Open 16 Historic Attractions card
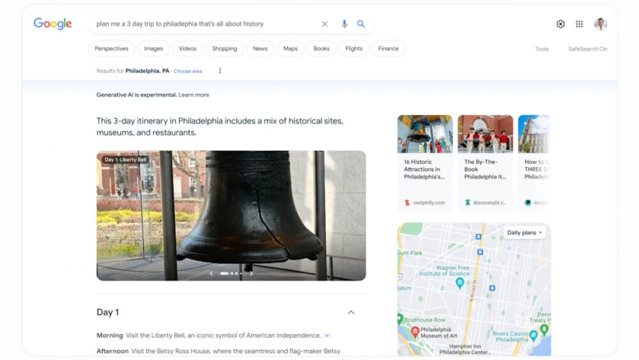The width and height of the screenshot is (639, 360). pos(425,163)
